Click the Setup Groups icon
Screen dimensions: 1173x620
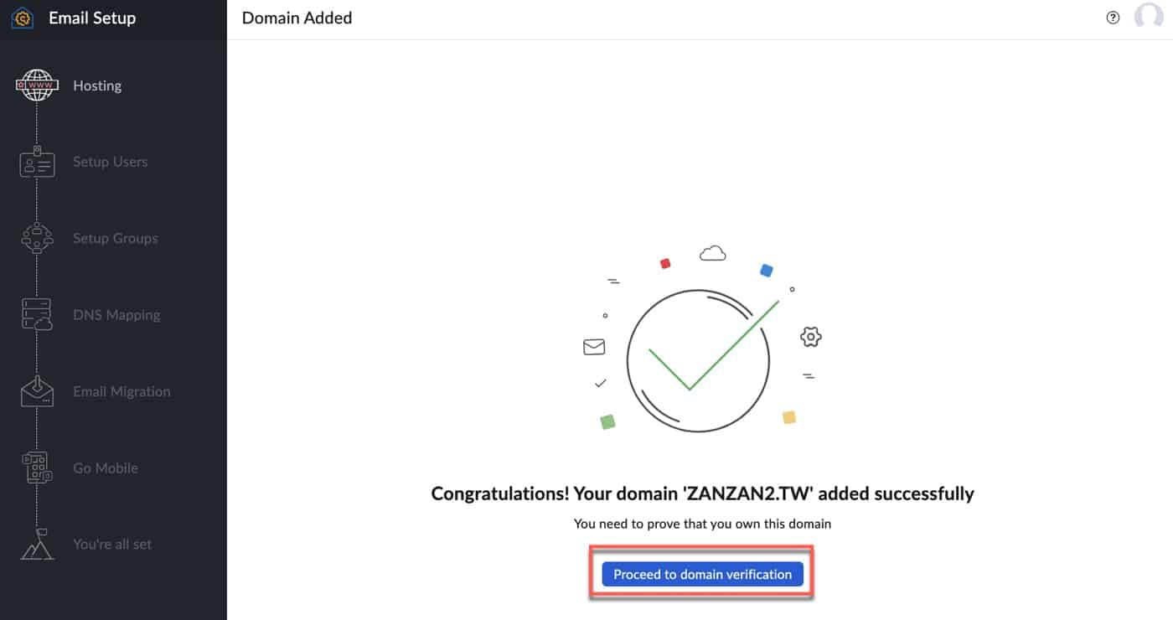(37, 238)
